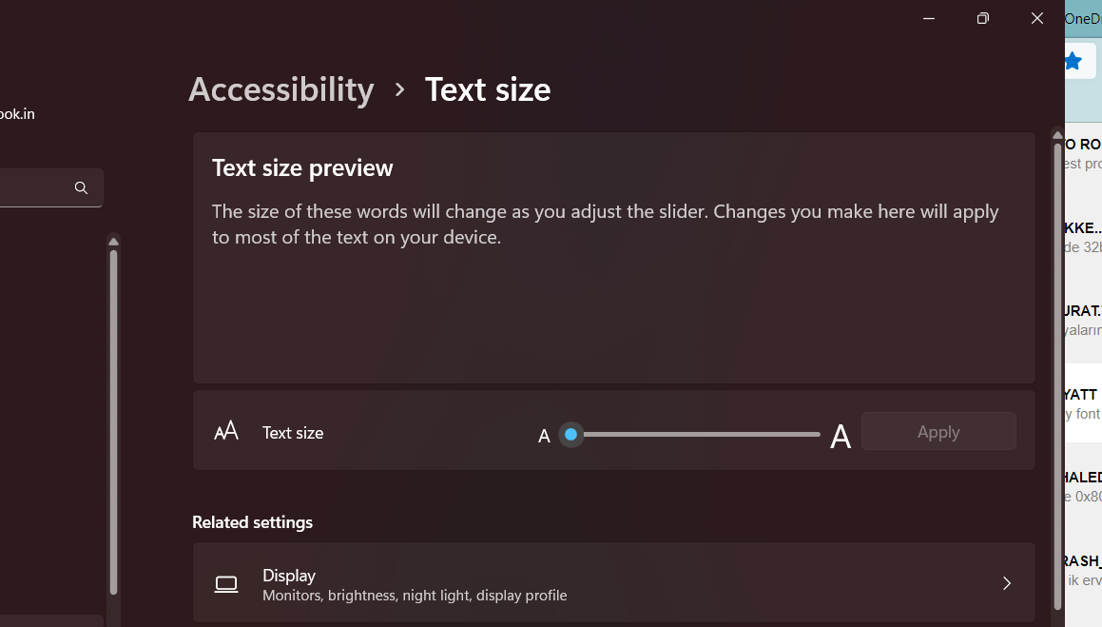Click the Display monitor icon

click(x=226, y=584)
